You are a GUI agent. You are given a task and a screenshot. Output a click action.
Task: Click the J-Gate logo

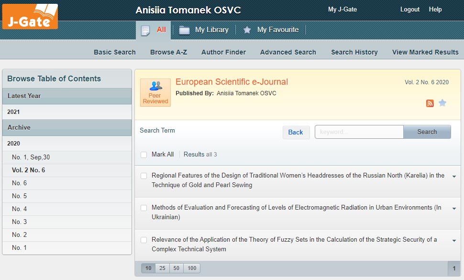(x=30, y=17)
